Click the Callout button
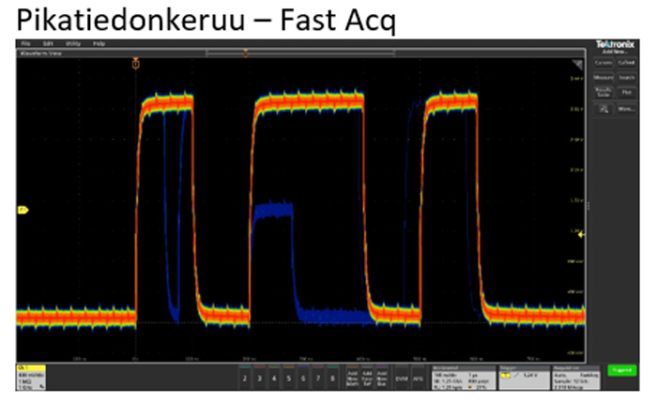657x404 pixels. coord(626,62)
